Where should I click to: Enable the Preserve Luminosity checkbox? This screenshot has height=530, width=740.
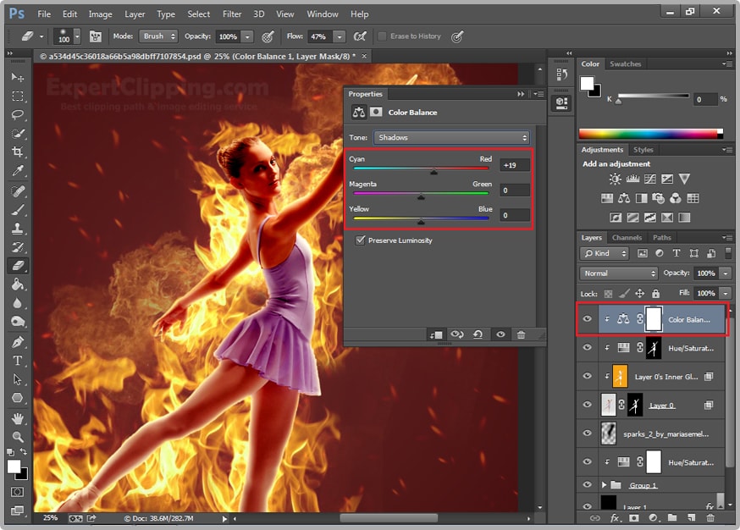tap(362, 240)
